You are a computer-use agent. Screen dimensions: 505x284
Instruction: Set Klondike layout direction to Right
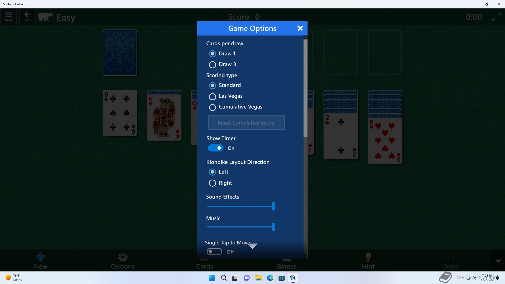[212, 183]
